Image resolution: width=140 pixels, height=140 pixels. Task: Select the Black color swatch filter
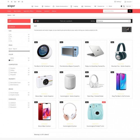pyautogui.click(x=9, y=60)
